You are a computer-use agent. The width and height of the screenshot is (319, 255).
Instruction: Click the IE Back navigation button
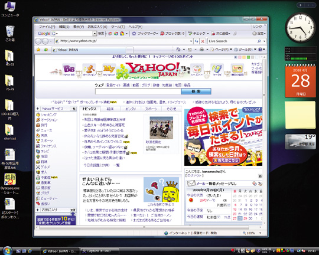click(38, 41)
